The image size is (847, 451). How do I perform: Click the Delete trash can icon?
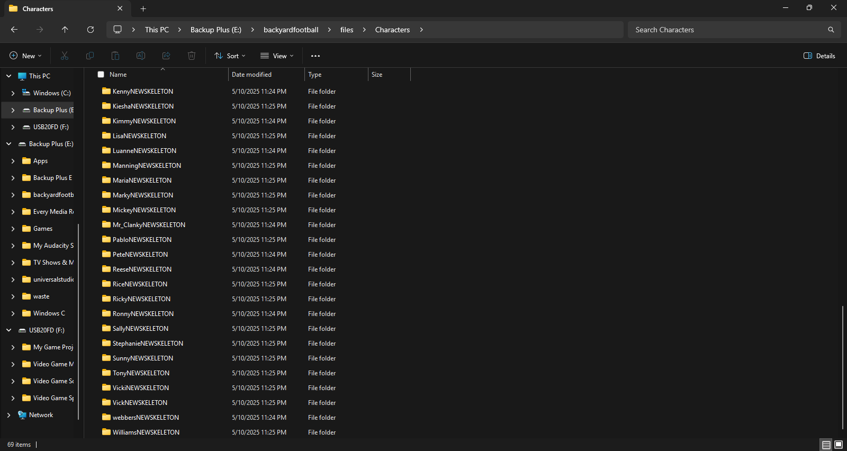click(x=192, y=56)
